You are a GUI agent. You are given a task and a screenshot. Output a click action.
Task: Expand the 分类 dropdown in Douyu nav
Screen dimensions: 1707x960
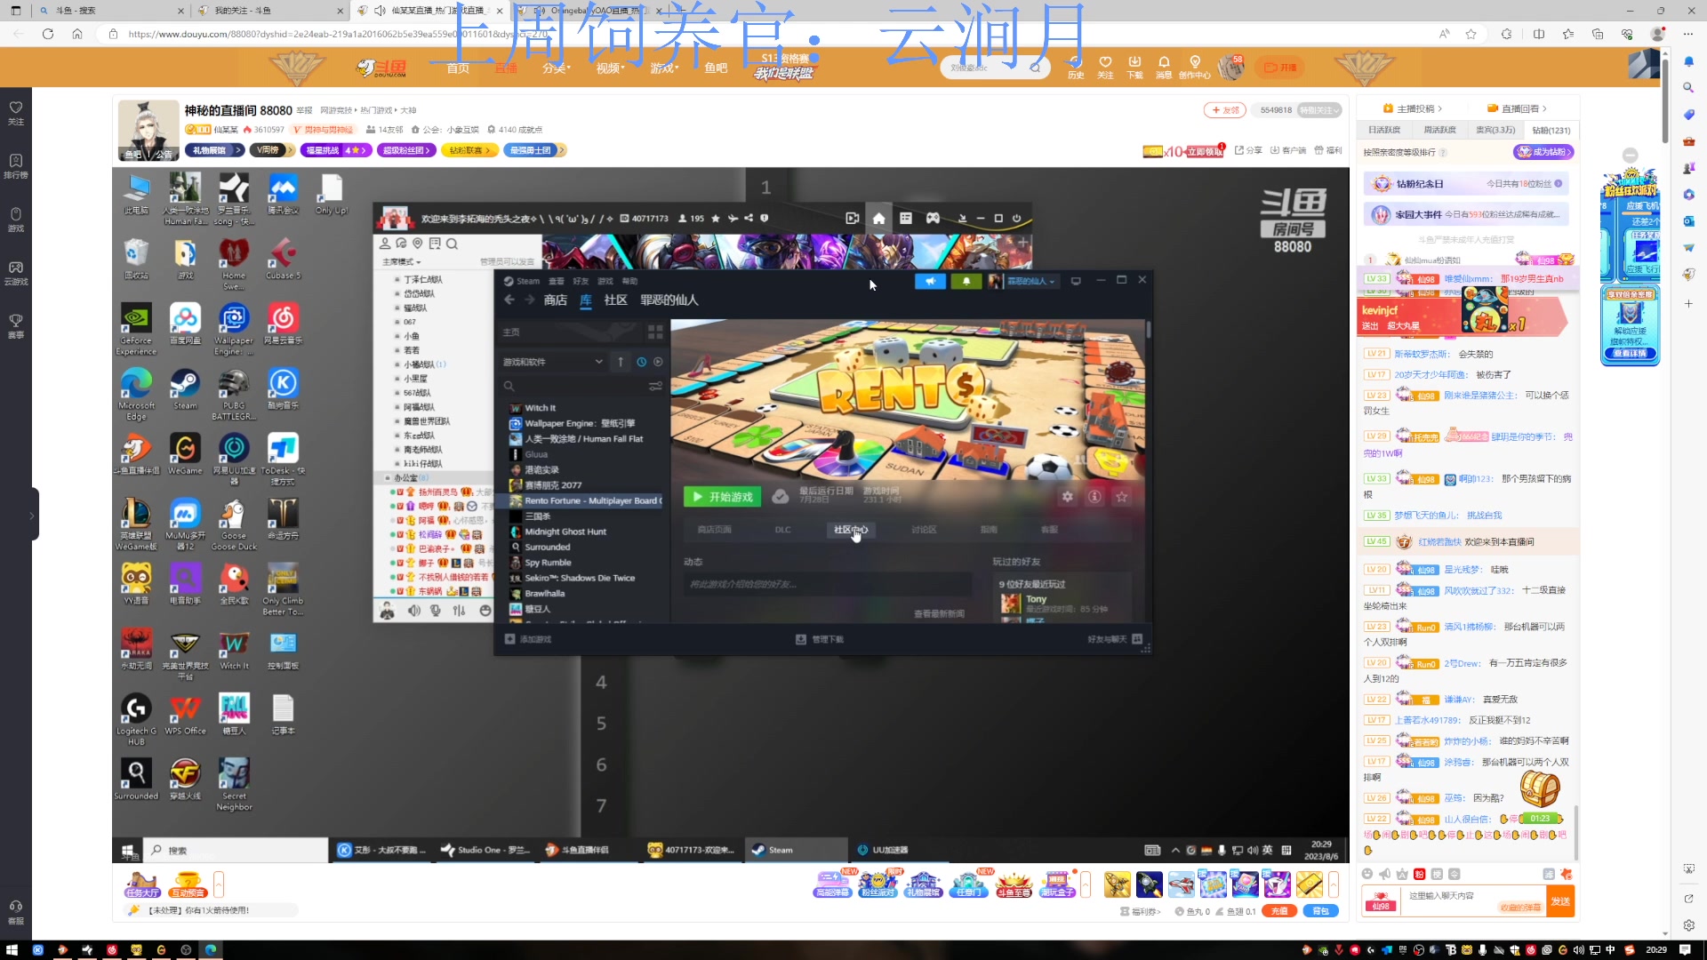(557, 68)
